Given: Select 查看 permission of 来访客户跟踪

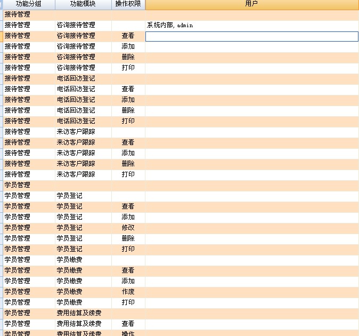Looking at the screenshot, I should 128,142.
